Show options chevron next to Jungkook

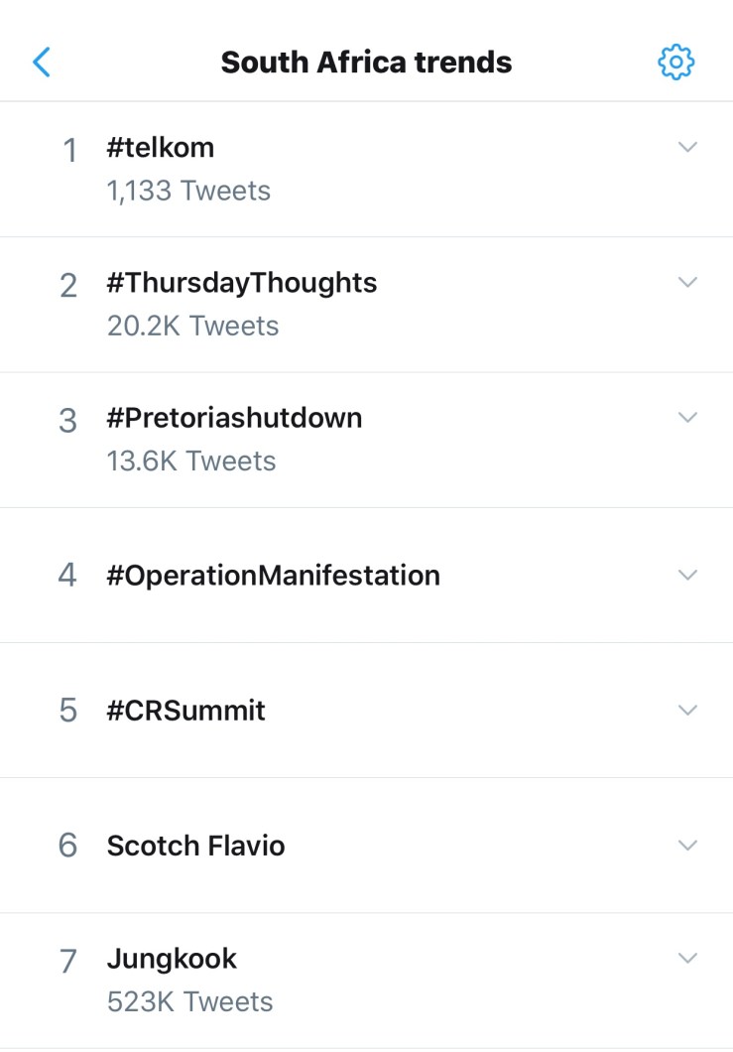click(x=687, y=958)
